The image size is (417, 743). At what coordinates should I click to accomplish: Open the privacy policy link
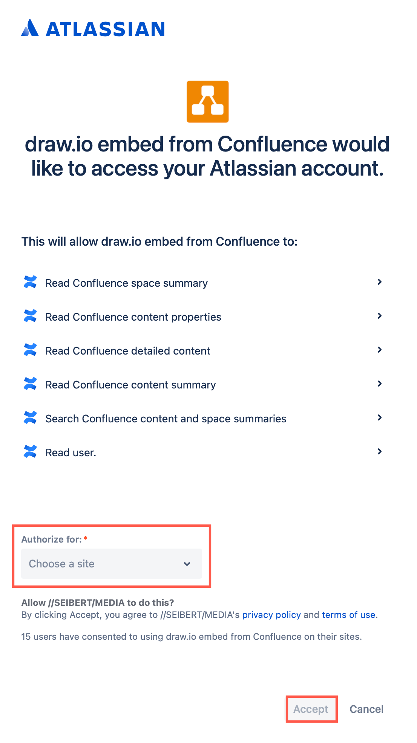271,615
